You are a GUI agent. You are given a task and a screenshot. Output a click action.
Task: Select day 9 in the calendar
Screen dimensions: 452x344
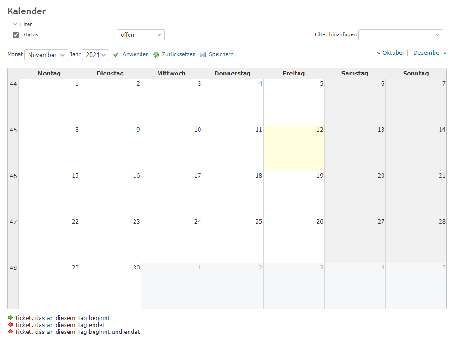111,148
